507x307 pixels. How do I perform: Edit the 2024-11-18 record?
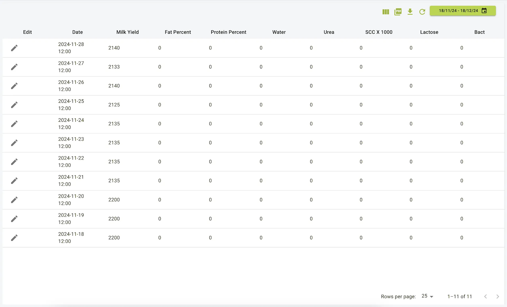pos(15,238)
